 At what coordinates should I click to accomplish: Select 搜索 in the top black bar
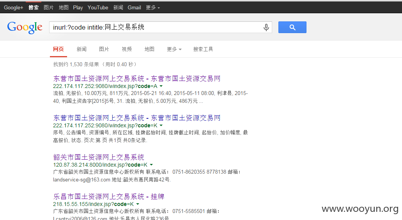tap(34, 8)
